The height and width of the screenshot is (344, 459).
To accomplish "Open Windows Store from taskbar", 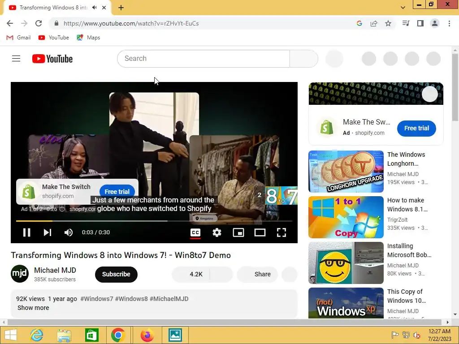I will 91,335.
